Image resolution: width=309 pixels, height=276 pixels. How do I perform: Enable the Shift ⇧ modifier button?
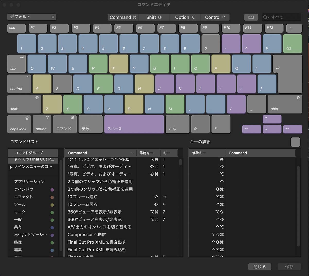tap(154, 17)
